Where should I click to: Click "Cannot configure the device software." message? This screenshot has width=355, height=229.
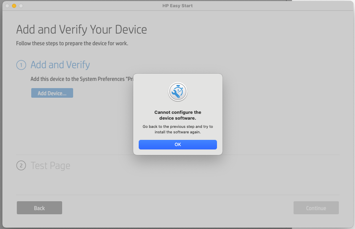click(x=178, y=115)
